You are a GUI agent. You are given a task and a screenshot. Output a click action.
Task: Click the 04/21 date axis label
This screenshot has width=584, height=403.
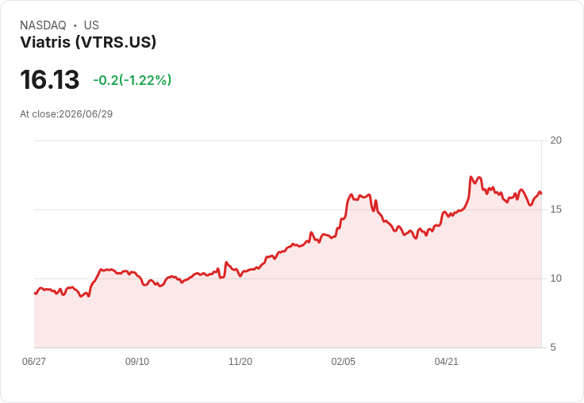(446, 361)
